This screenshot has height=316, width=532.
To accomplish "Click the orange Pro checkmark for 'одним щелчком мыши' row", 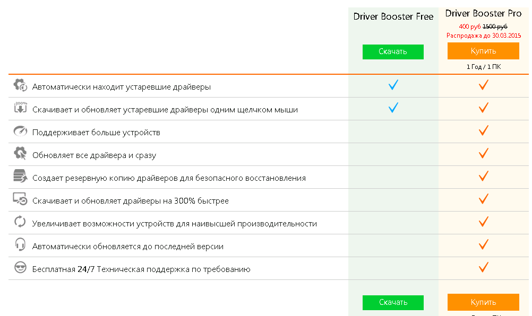I will (484, 107).
